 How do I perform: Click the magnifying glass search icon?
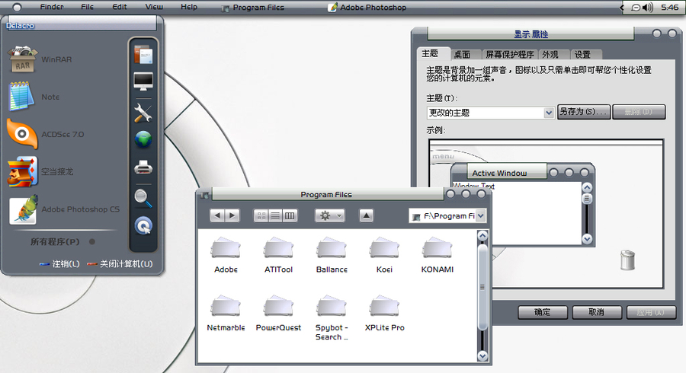pyautogui.click(x=143, y=198)
